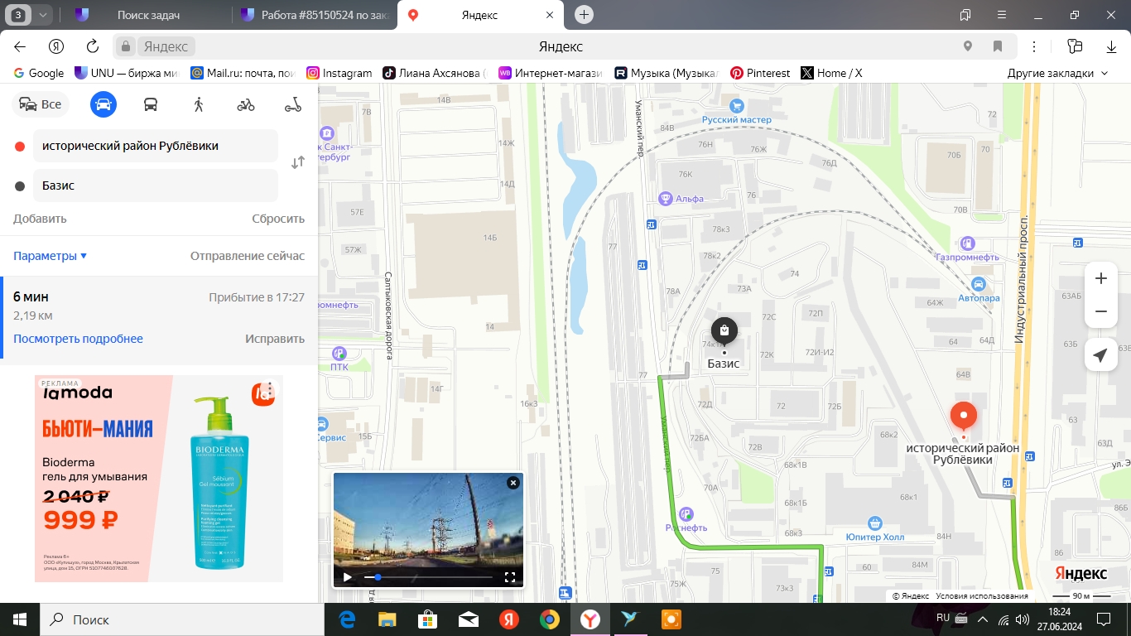1131x636 pixels.
Task: Toggle the car route mode
Action: tap(103, 104)
